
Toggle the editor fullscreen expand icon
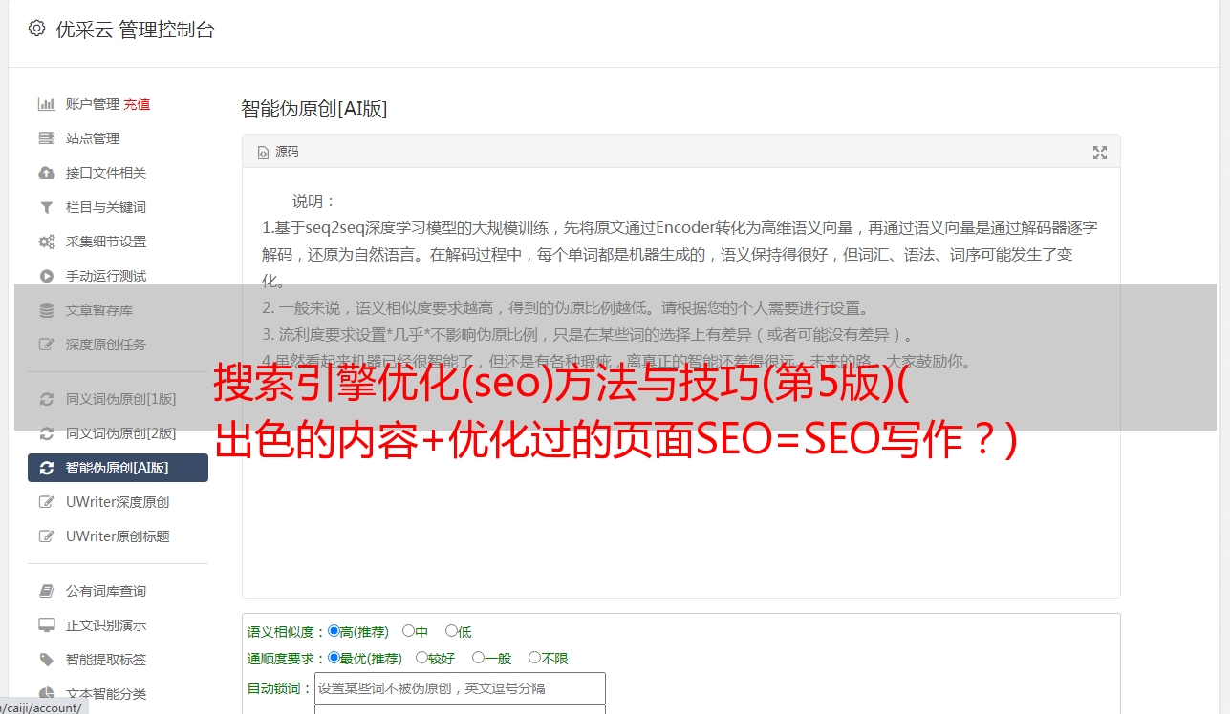1100,153
